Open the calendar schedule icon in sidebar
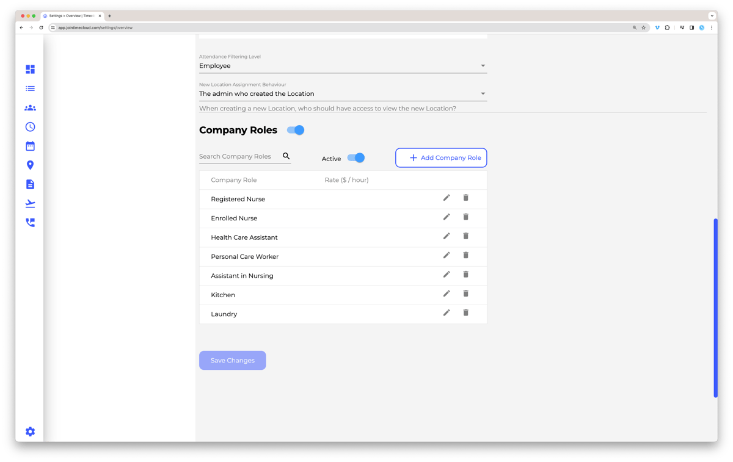Screen dimensions: 733x462 30,146
